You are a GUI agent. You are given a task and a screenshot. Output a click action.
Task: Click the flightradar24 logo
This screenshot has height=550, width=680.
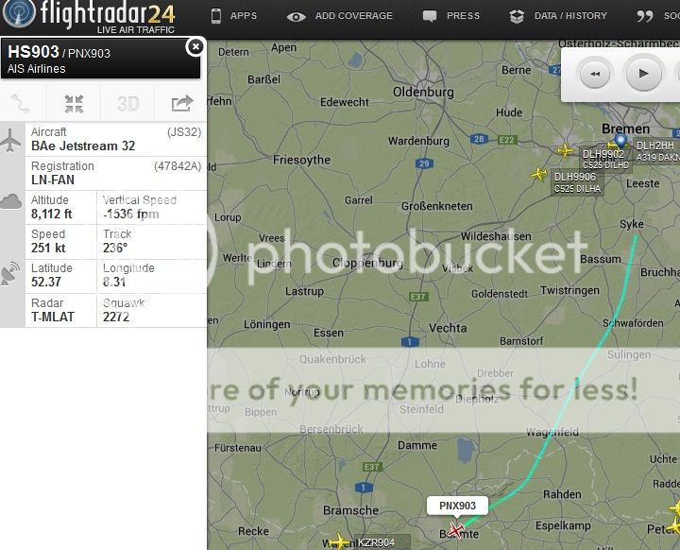coord(89,16)
